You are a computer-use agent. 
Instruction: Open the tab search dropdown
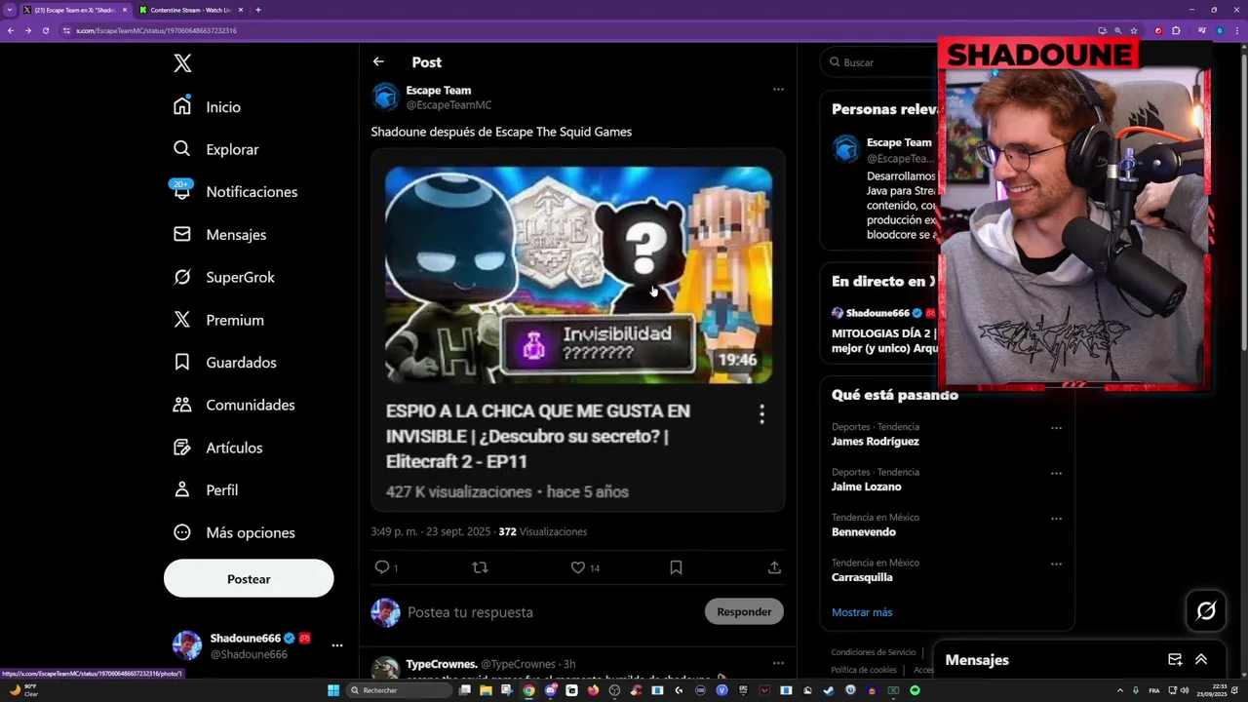pos(10,10)
